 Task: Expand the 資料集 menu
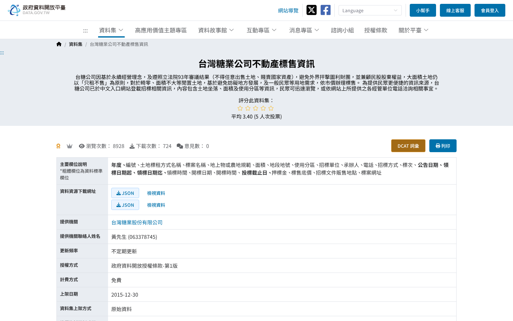coord(111,30)
